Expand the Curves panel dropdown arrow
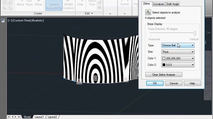 tap(124, 14)
